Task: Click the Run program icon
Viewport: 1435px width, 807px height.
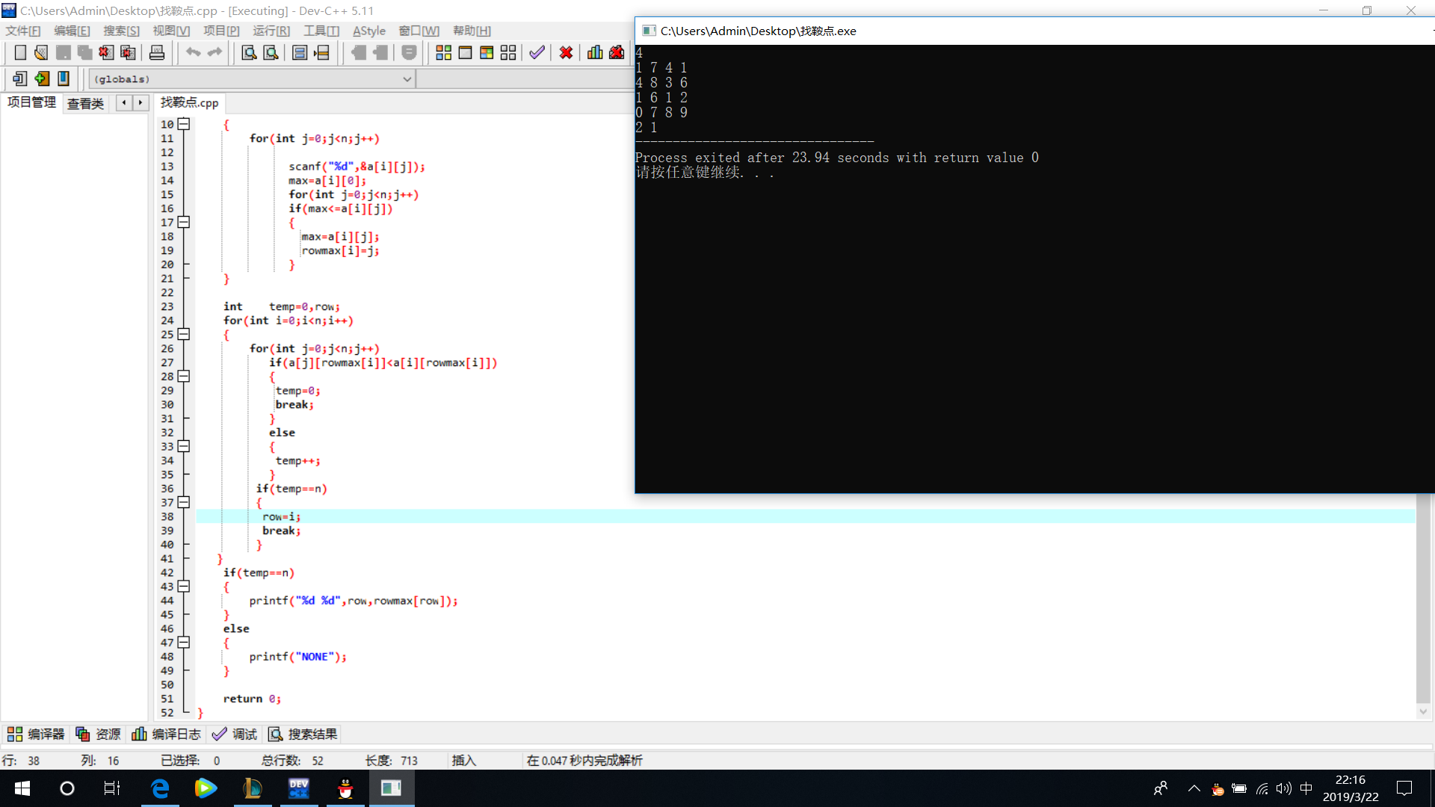Action: [465, 52]
